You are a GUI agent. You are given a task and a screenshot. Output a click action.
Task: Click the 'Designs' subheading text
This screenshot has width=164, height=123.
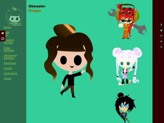[x=35, y=11]
